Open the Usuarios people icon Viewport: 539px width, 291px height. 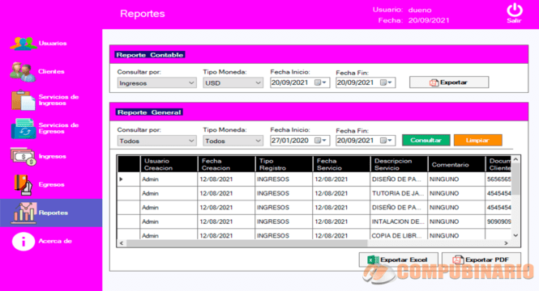click(24, 44)
